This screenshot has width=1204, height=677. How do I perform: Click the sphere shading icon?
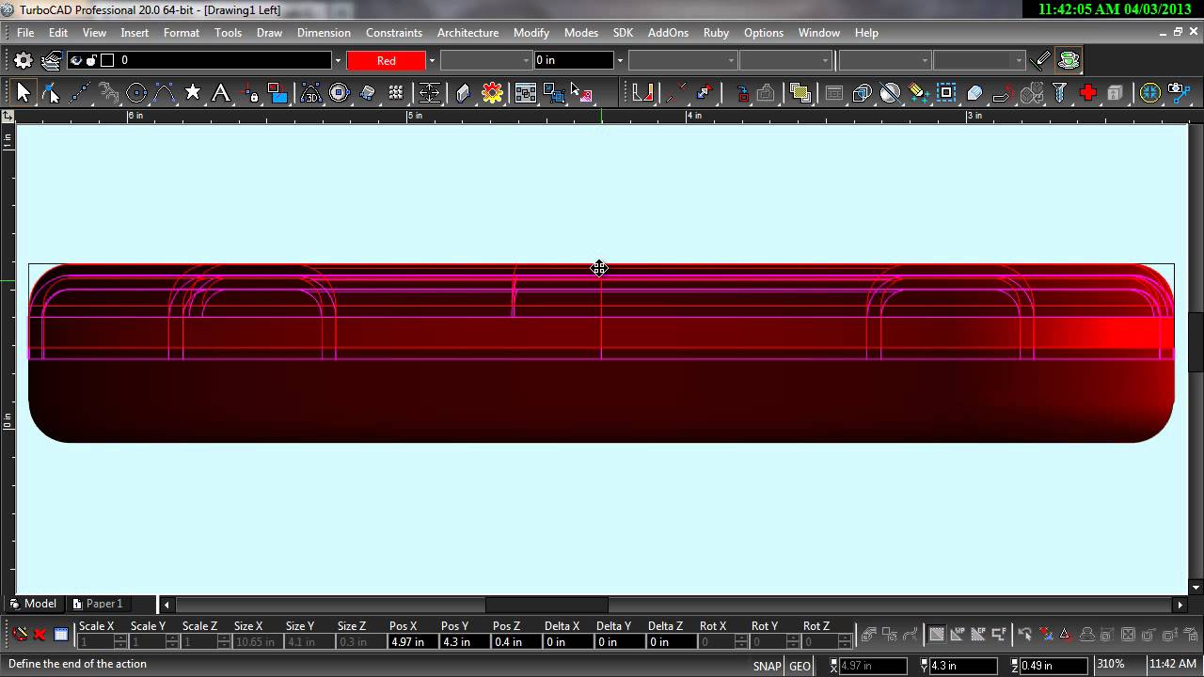tap(890, 92)
